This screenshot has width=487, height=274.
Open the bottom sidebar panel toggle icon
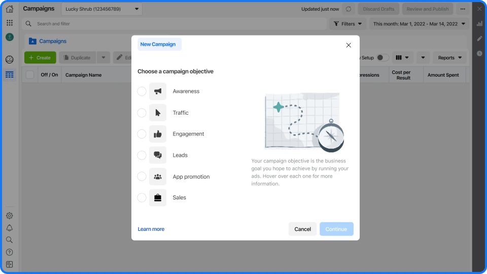pos(10,264)
